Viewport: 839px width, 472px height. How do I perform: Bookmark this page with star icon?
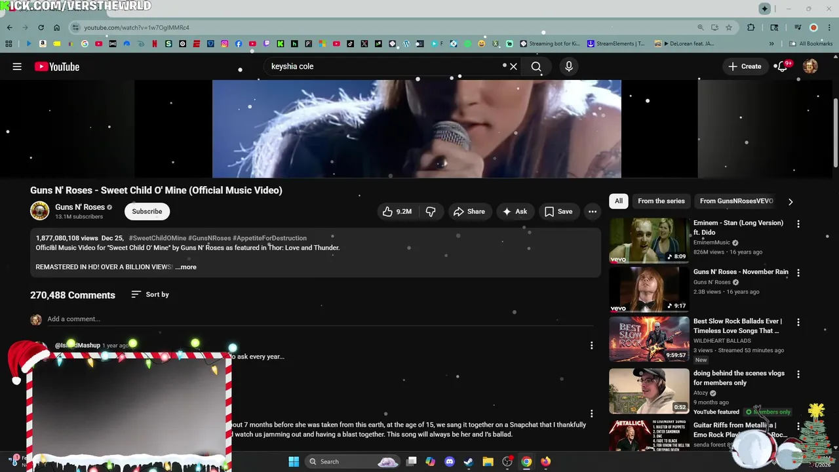(x=728, y=28)
